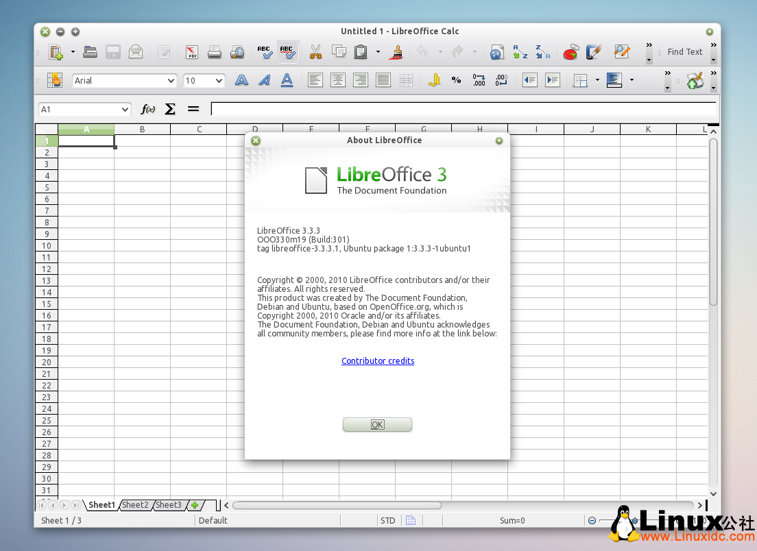Open the print preview
Screen dimensions: 757x551
coord(237,52)
